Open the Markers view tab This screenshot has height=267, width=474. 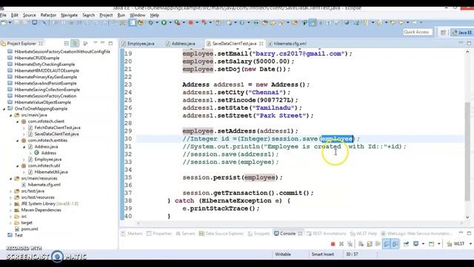[132, 234]
